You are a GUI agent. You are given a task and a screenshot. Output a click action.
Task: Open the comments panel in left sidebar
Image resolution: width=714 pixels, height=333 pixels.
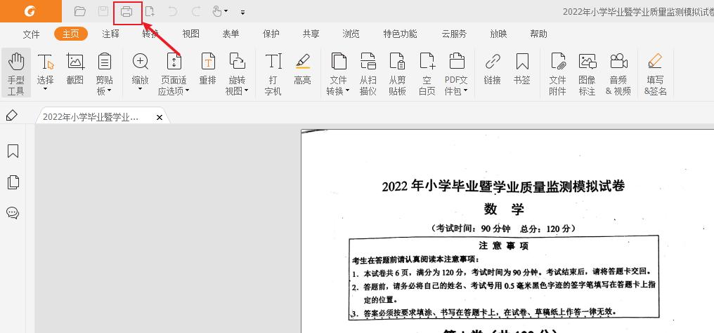coord(13,212)
